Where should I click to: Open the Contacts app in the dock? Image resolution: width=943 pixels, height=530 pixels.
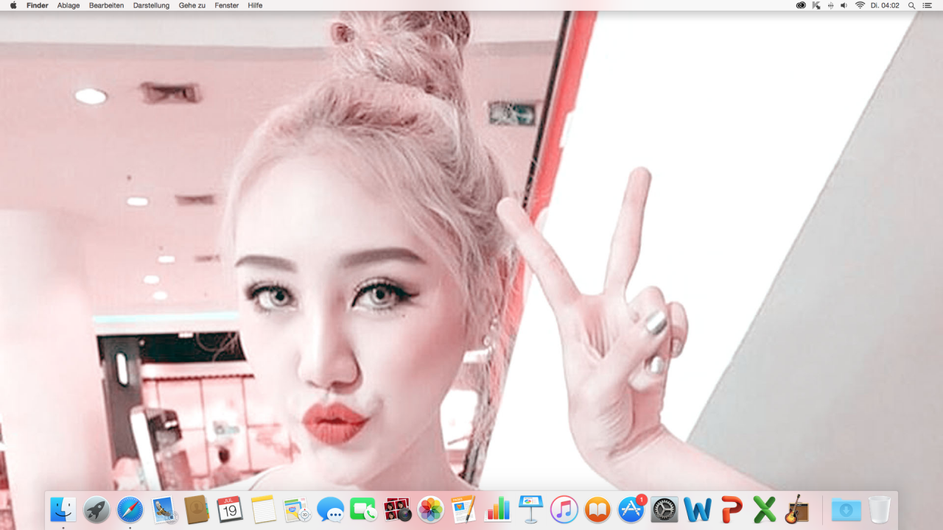click(197, 509)
